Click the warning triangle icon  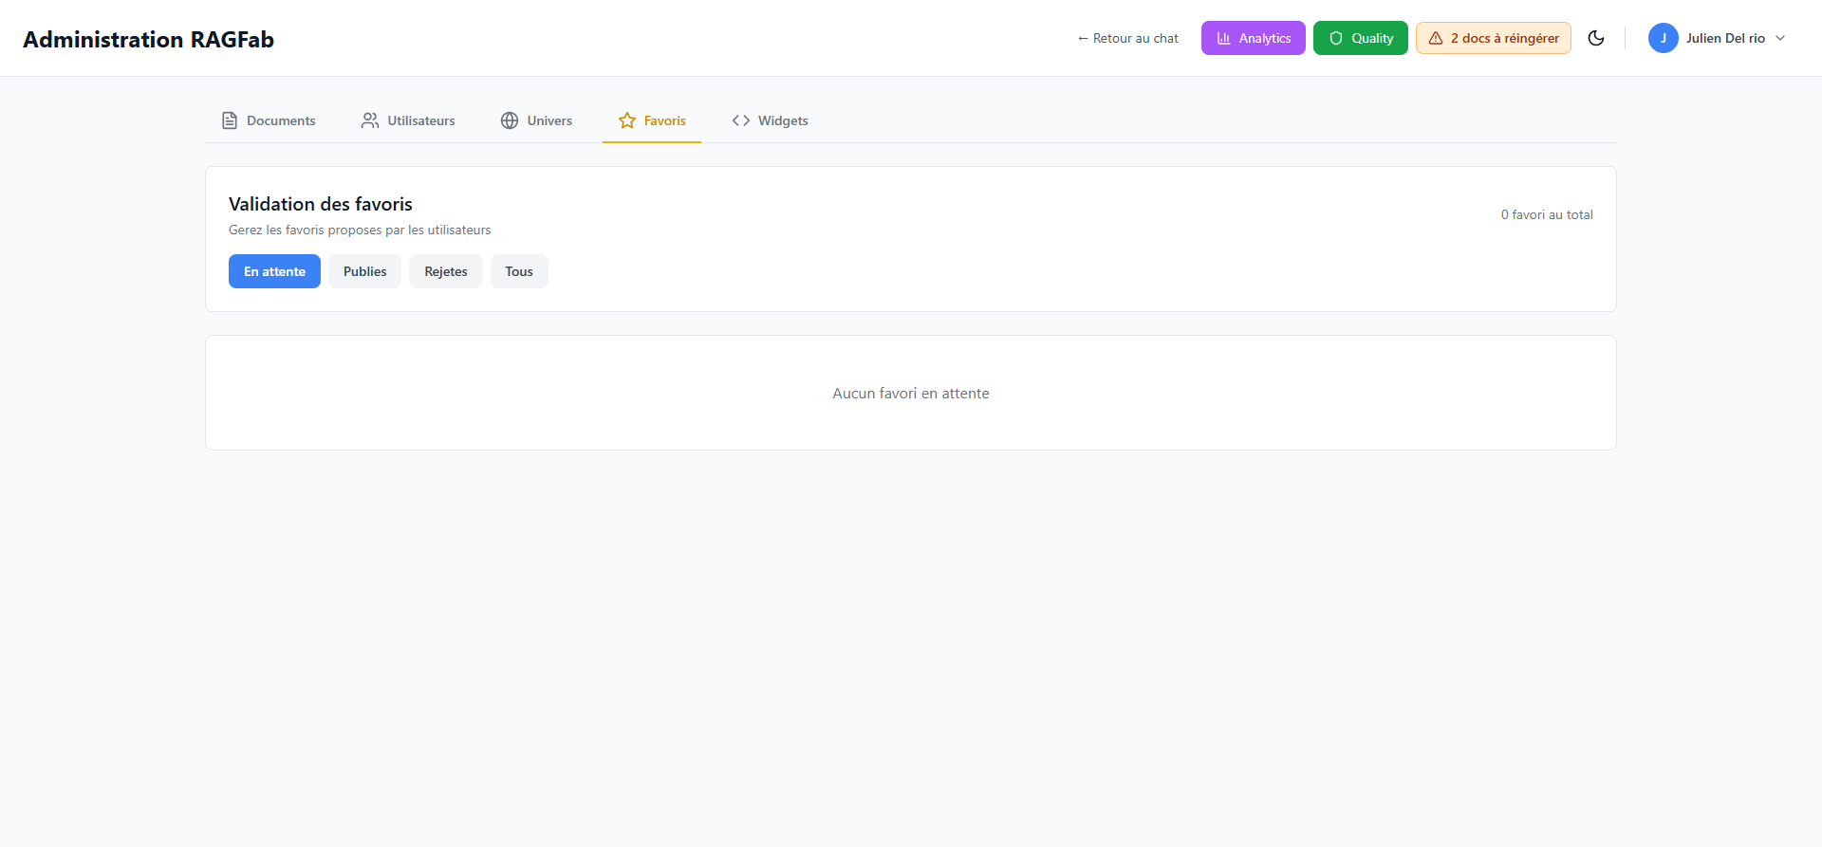[x=1436, y=38]
